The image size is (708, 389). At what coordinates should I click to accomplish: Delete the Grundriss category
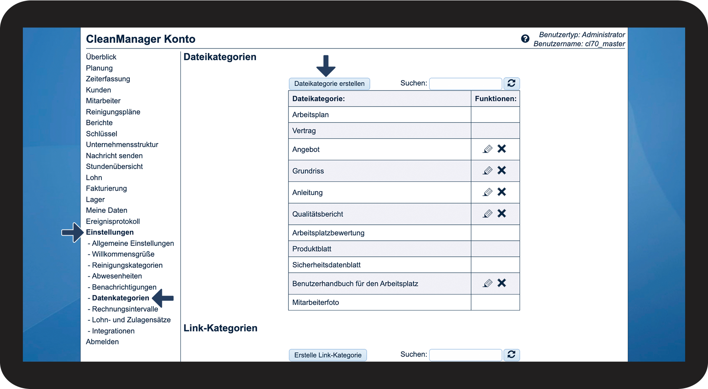click(502, 170)
